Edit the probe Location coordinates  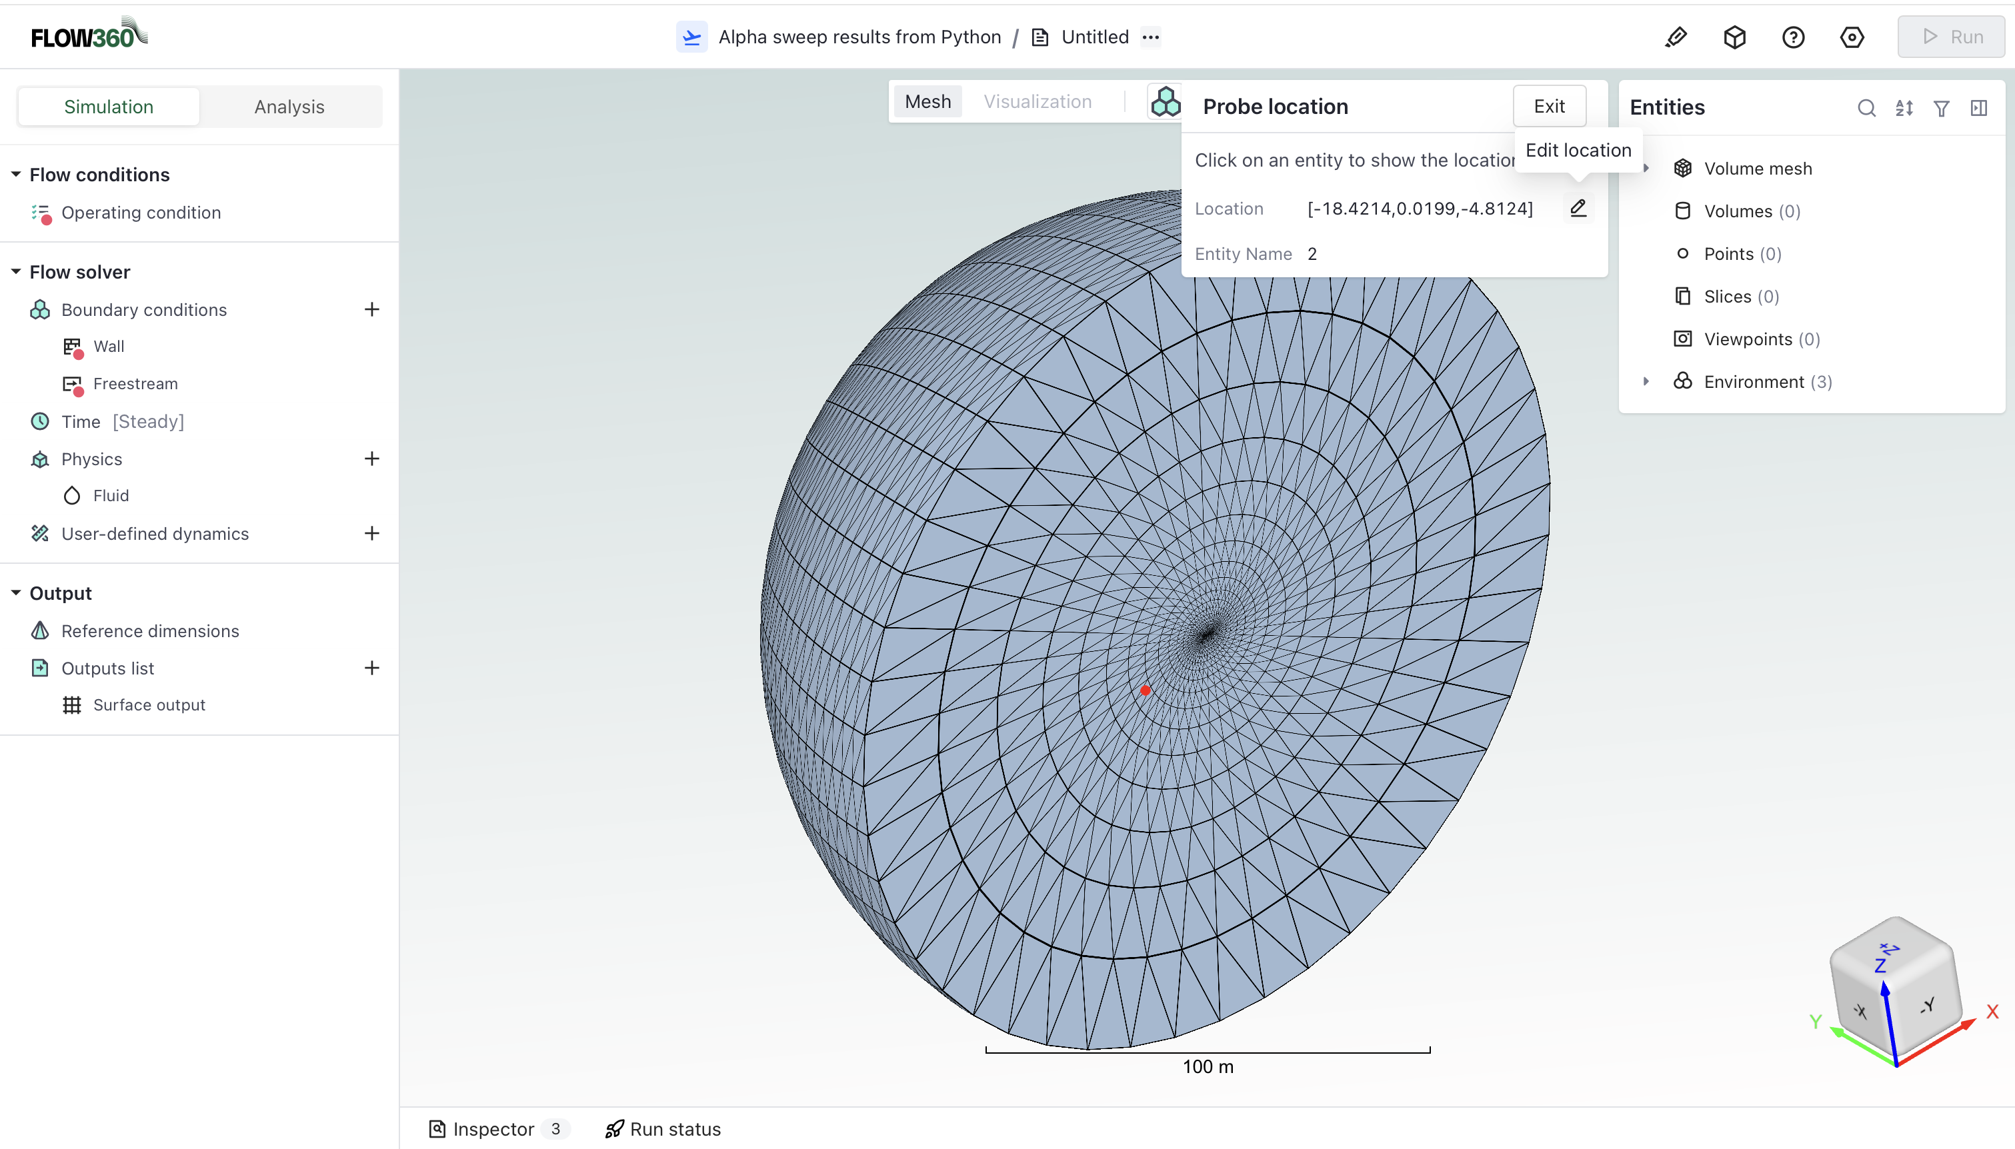click(x=1578, y=207)
